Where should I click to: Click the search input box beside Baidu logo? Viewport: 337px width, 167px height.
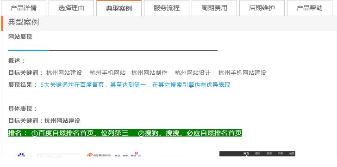tap(59, 155)
